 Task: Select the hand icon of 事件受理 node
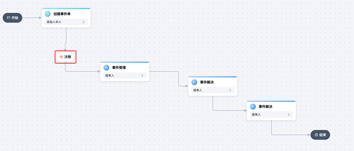[x=106, y=67]
